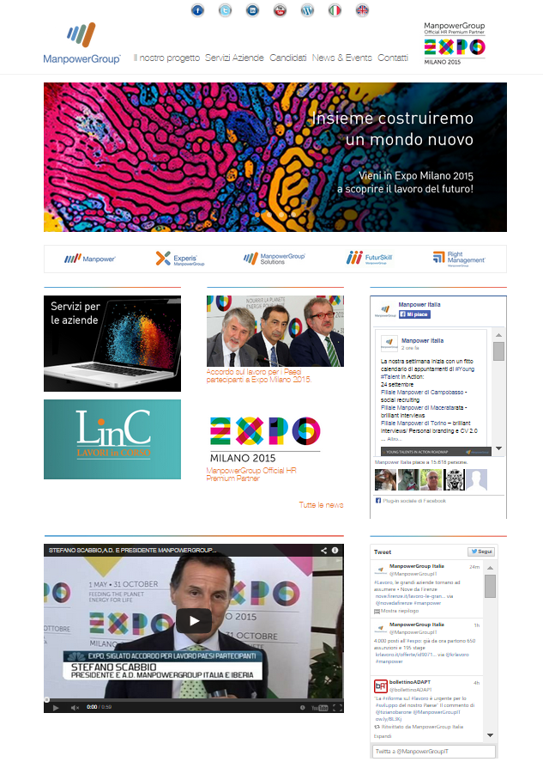Open the Il nostro progetto menu
This screenshot has width=543, height=774.
click(166, 58)
